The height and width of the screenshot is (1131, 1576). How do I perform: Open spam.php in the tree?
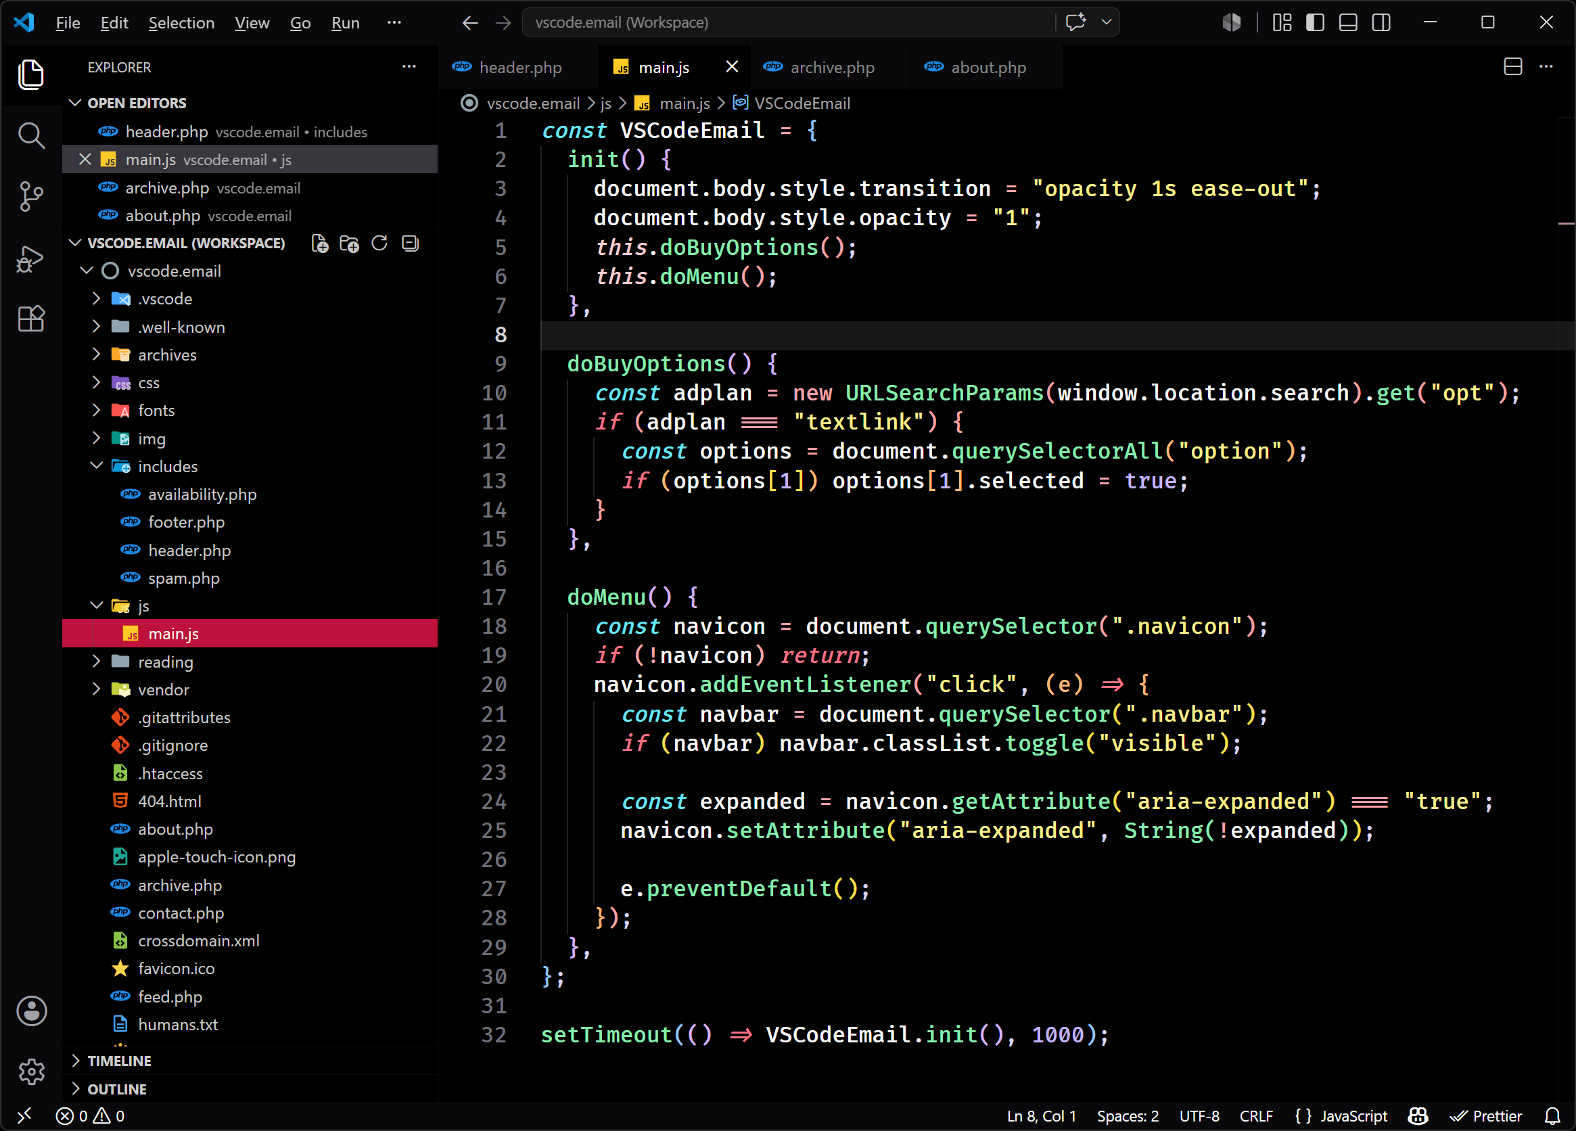183,578
